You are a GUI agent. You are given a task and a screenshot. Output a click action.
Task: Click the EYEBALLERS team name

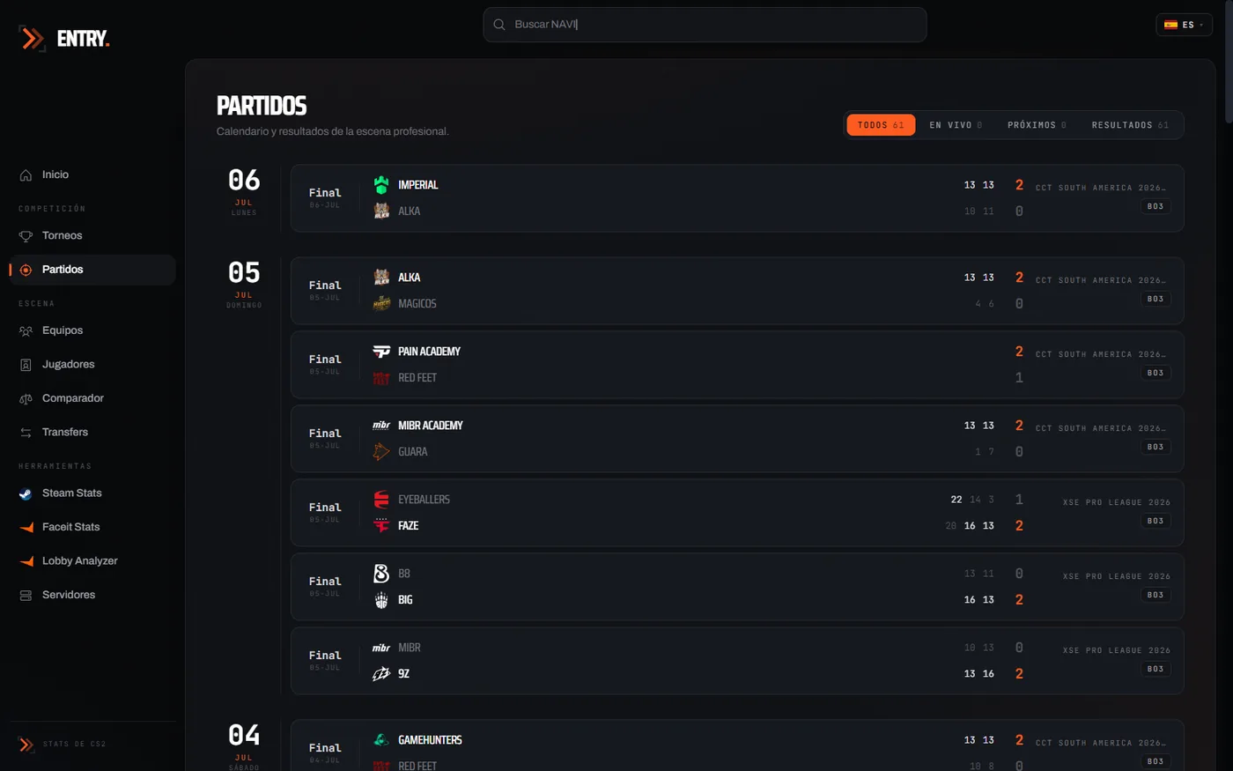click(424, 500)
